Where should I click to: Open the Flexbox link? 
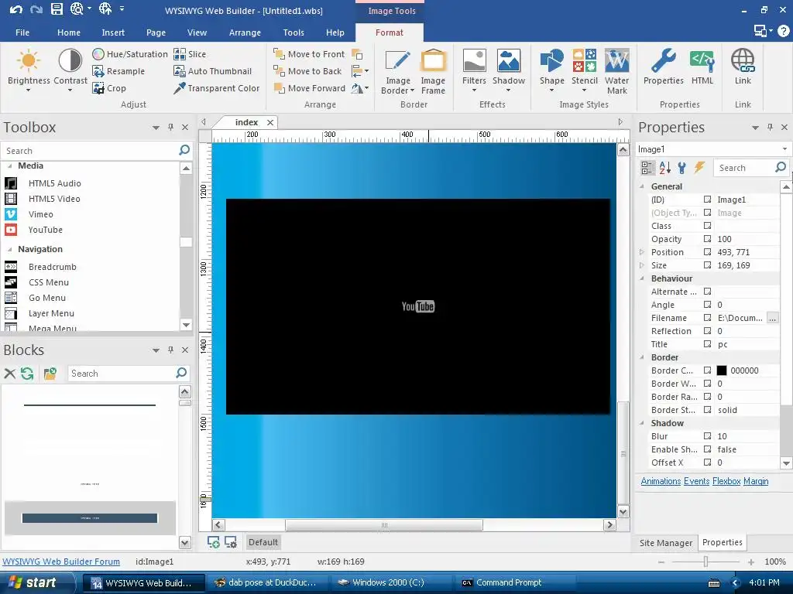pos(726,481)
